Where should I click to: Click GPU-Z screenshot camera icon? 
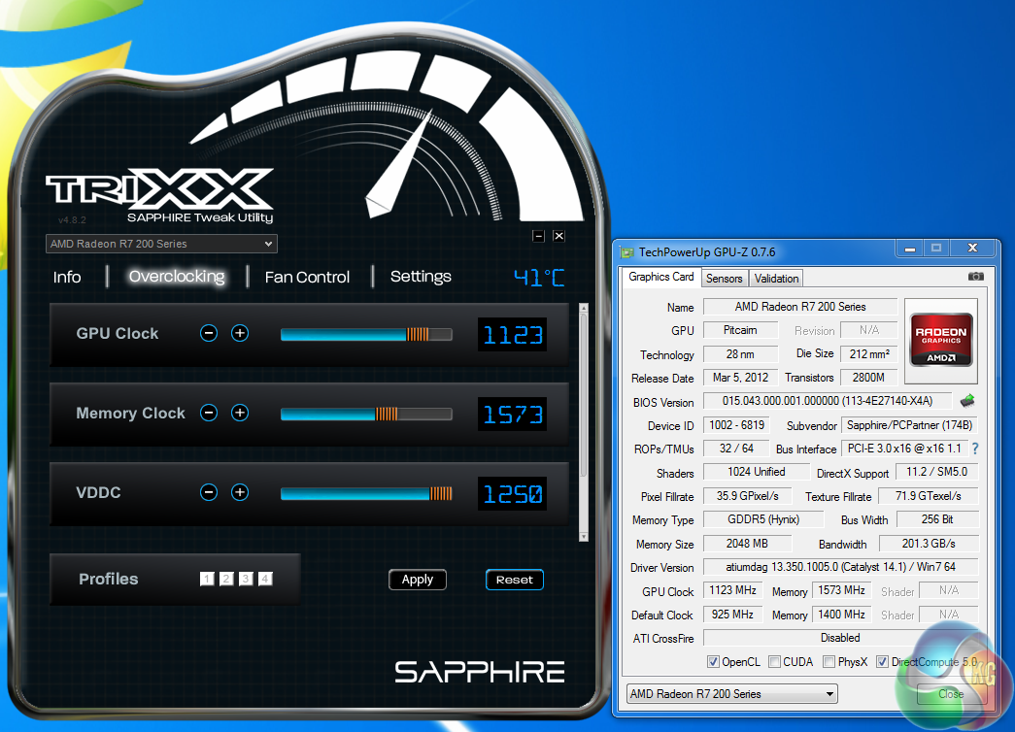pos(975,277)
